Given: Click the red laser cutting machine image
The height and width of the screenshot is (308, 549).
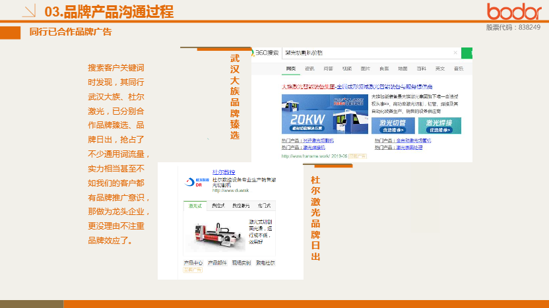Looking at the screenshot, I should (x=216, y=235).
